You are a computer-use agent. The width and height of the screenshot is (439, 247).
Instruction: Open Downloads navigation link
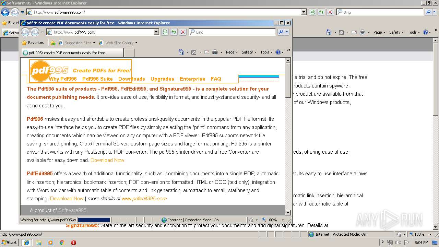[x=132, y=79]
